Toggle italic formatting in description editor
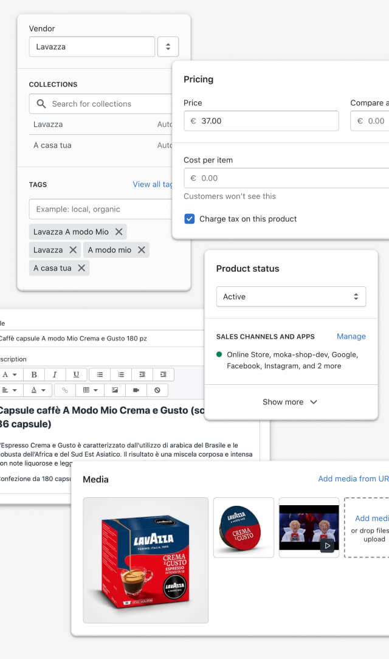 click(x=55, y=374)
